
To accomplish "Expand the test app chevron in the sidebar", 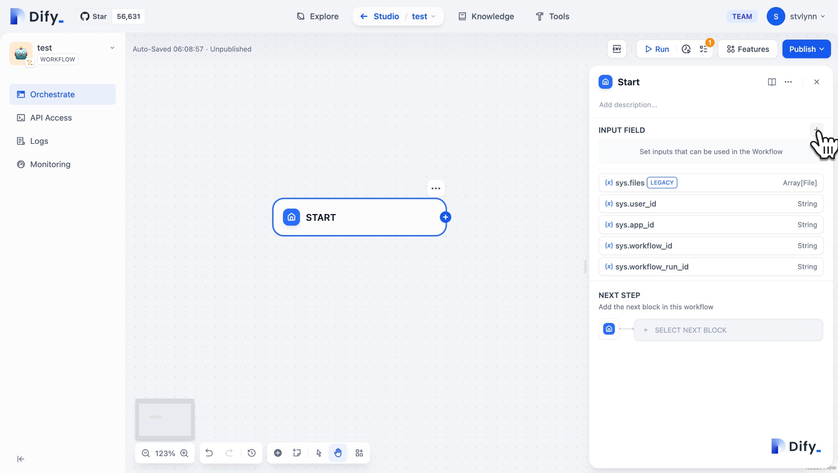I will tap(112, 48).
